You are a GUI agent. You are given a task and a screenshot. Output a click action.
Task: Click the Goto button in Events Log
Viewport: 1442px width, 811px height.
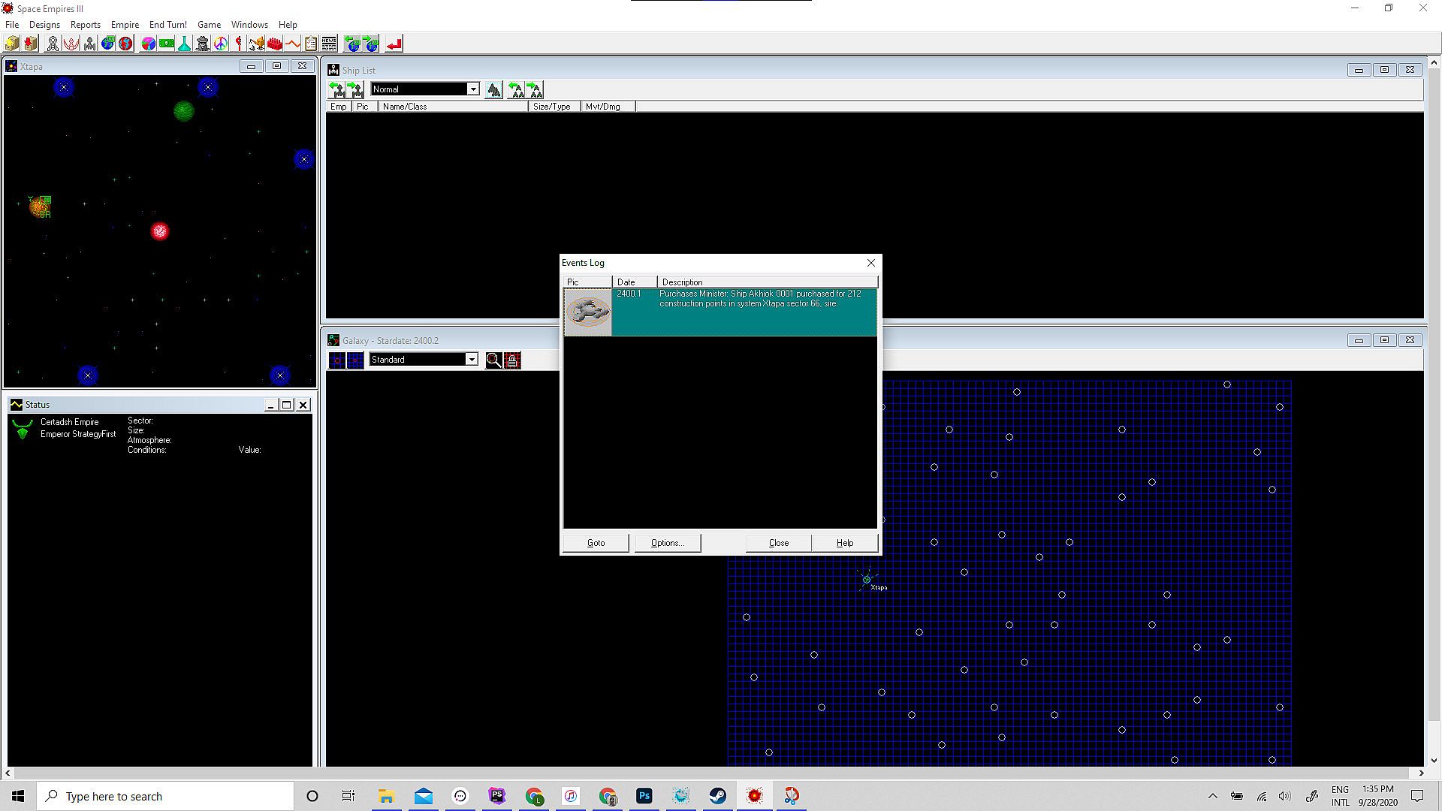pyautogui.click(x=596, y=543)
